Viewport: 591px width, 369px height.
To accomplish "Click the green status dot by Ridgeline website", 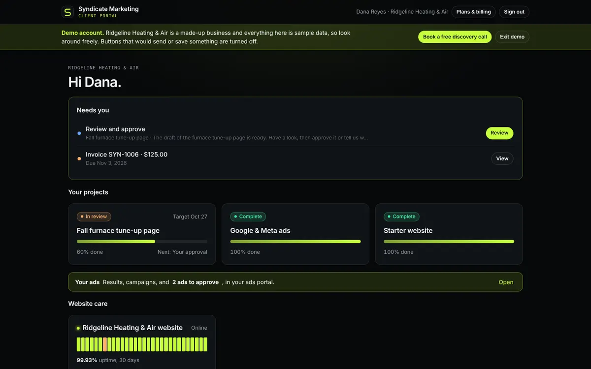I will (78, 328).
